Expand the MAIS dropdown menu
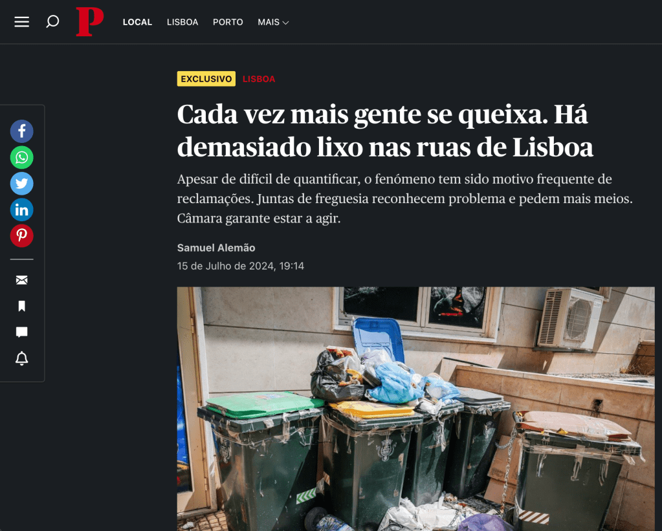The image size is (662, 531). [x=273, y=22]
